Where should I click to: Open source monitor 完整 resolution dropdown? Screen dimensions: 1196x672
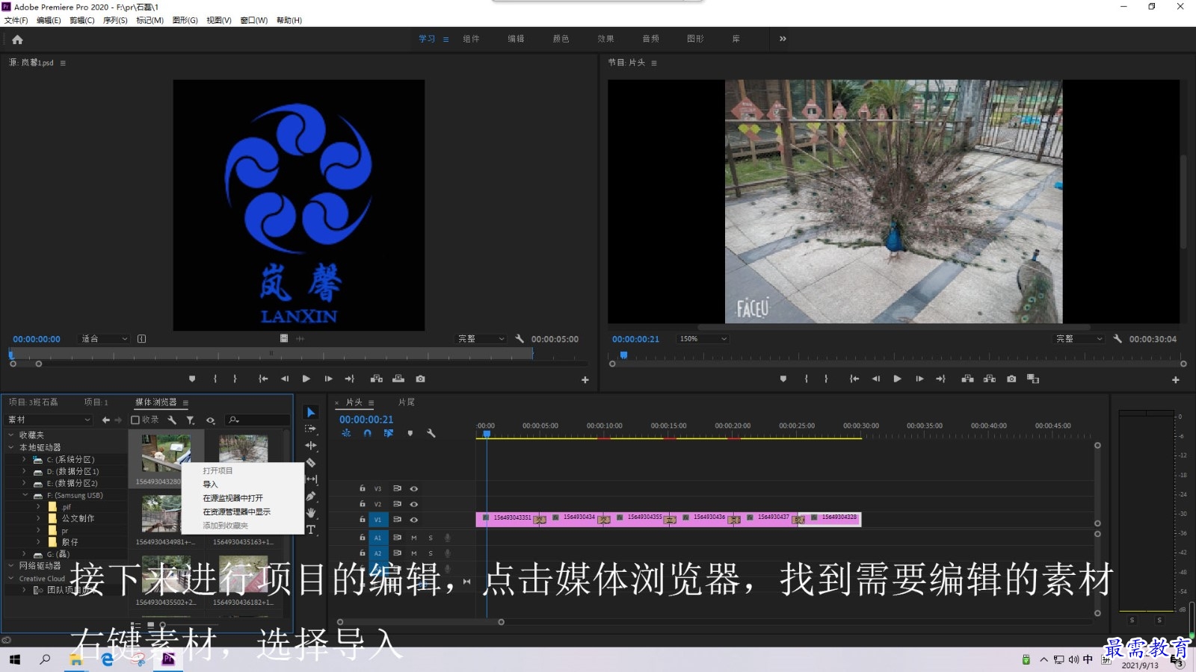pos(481,339)
